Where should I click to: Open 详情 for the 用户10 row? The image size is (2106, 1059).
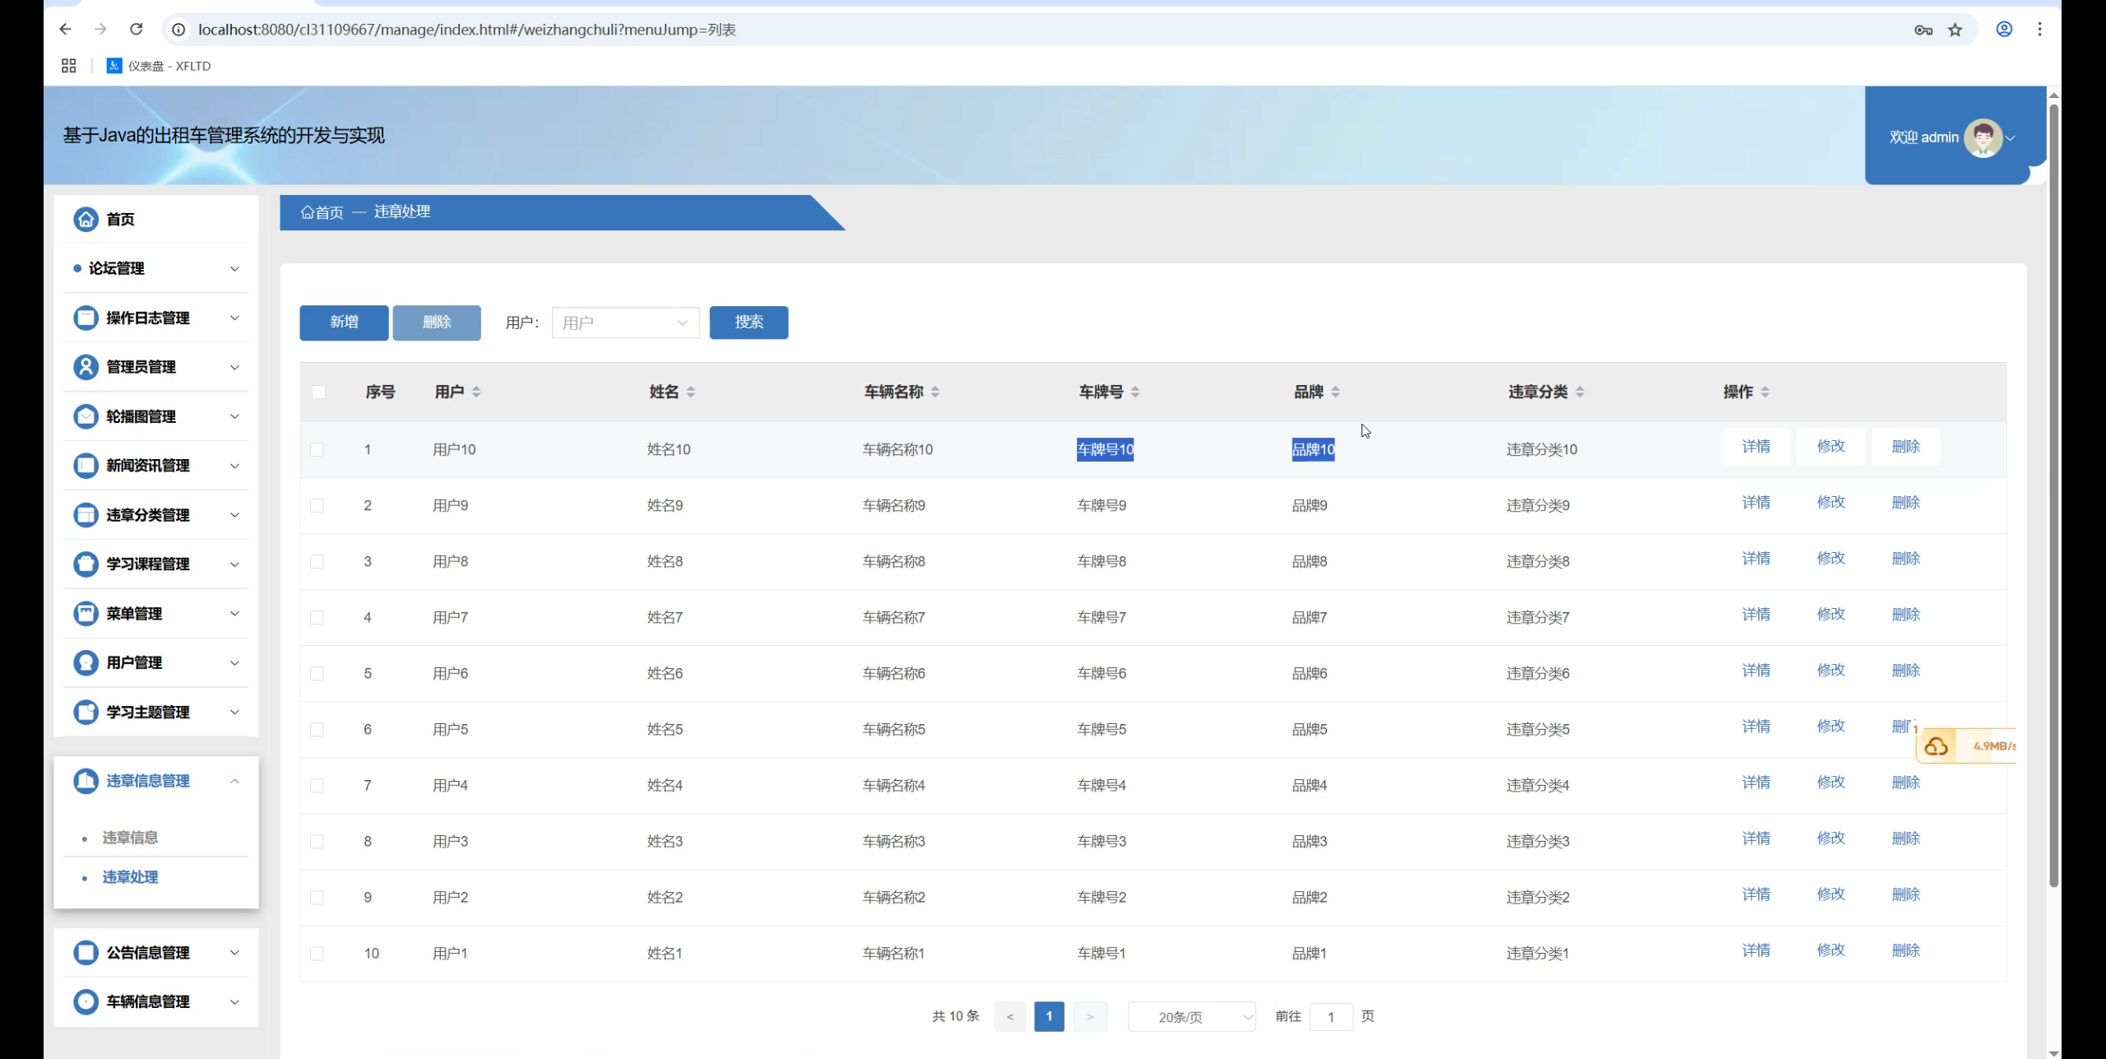click(x=1756, y=446)
